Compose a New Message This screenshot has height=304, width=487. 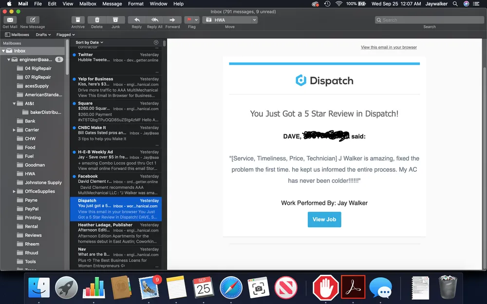coord(33,20)
